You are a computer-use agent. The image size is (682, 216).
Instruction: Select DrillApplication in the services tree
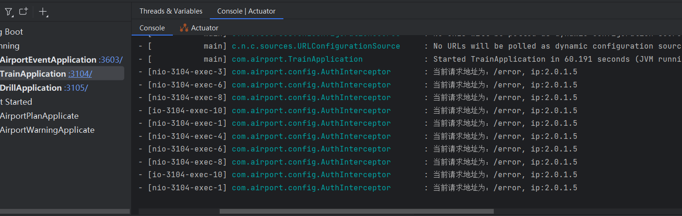(x=31, y=88)
